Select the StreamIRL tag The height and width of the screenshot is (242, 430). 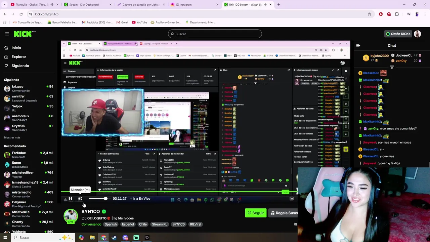159,225
